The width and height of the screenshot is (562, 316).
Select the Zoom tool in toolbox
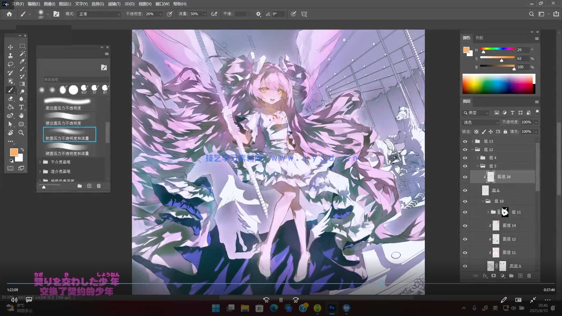pos(21,133)
